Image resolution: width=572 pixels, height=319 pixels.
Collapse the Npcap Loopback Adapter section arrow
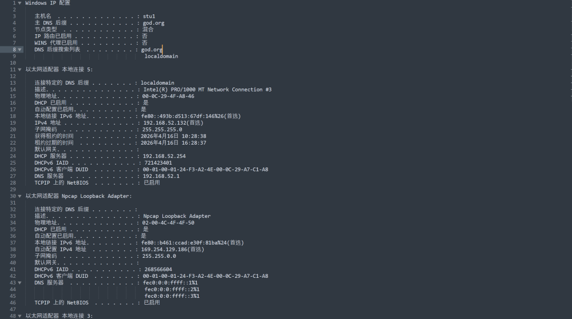[20, 196]
